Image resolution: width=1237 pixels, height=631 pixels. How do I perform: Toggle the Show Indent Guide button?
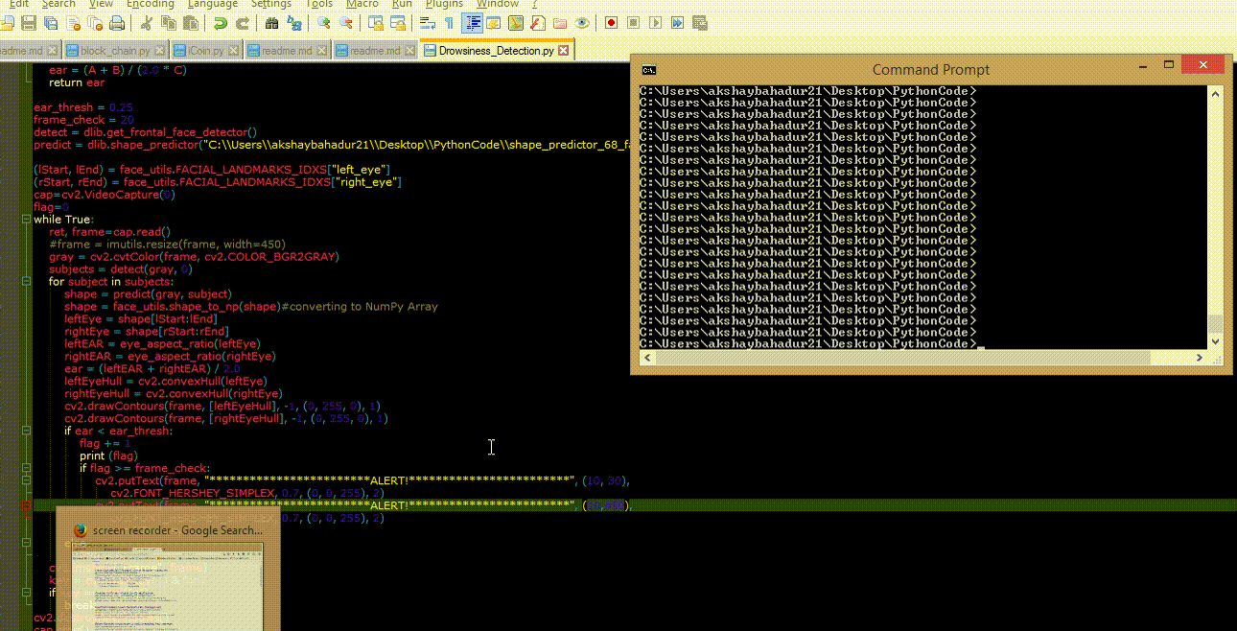click(x=472, y=23)
